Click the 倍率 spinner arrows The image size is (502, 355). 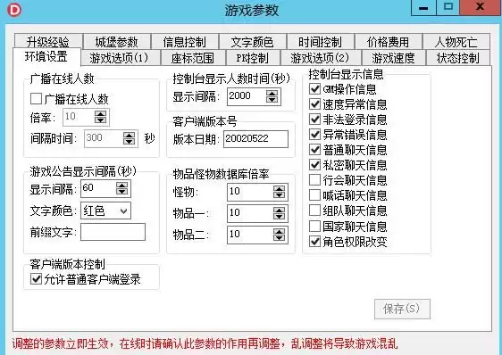coord(101,117)
